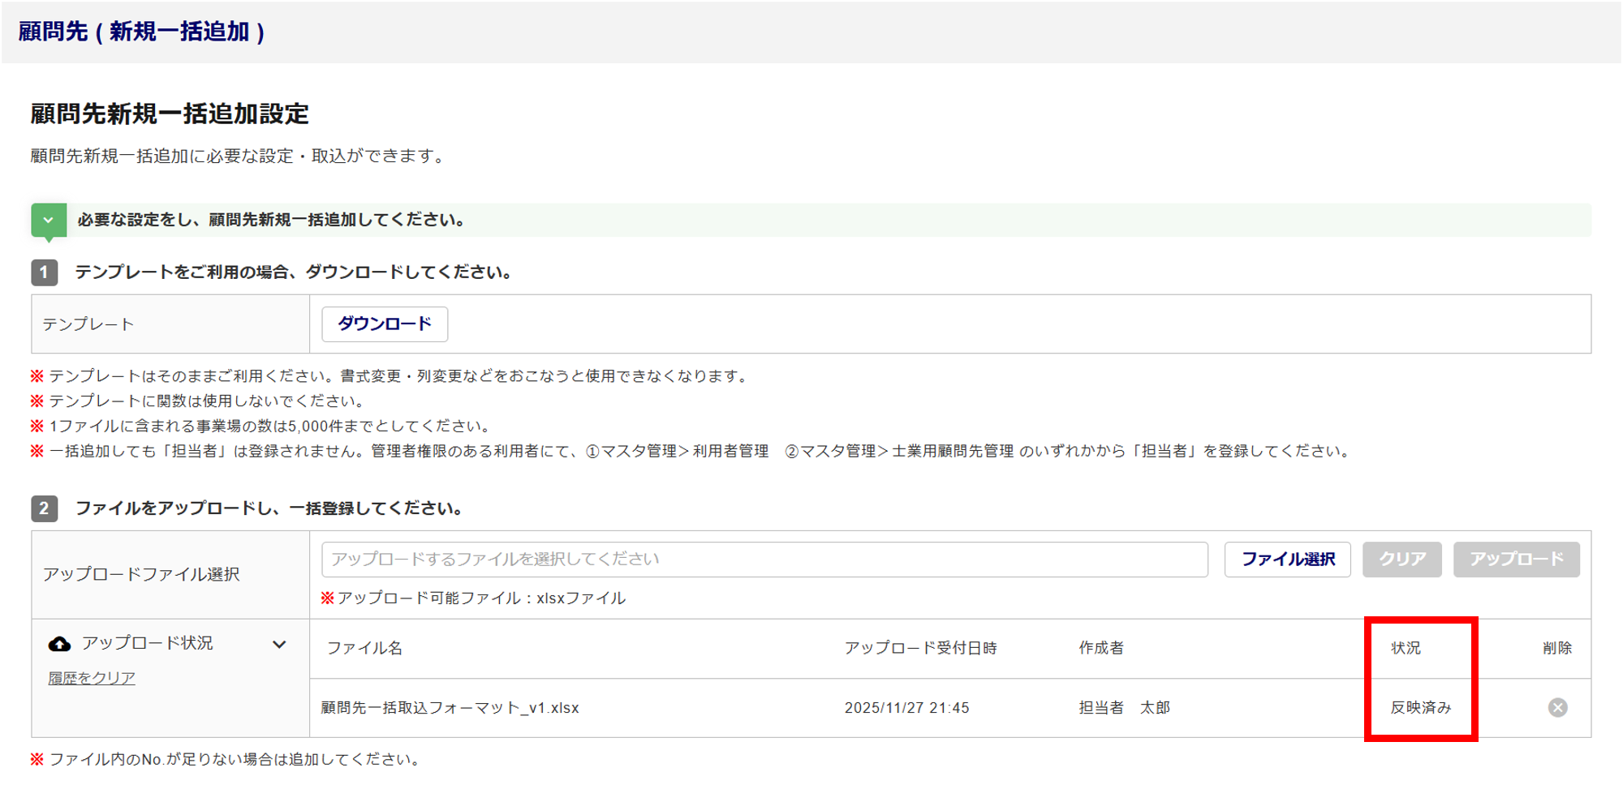The height and width of the screenshot is (802, 1623).
Task: Click the ファイル名 column header
Action: [x=364, y=648]
